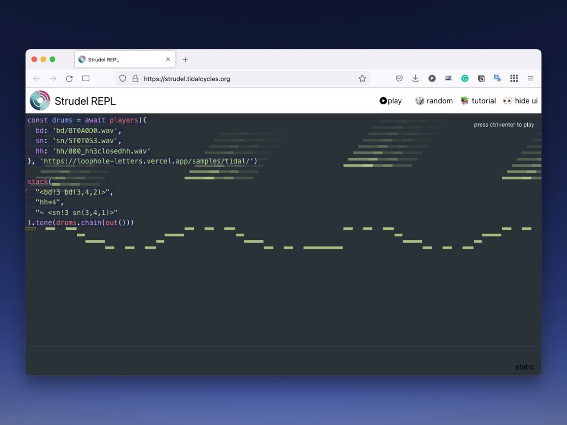Open the apps grid extension
Image resolution: width=567 pixels, height=425 pixels.
pos(514,79)
